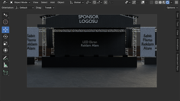Open the Animation sidebar tab

[x=177, y=44]
